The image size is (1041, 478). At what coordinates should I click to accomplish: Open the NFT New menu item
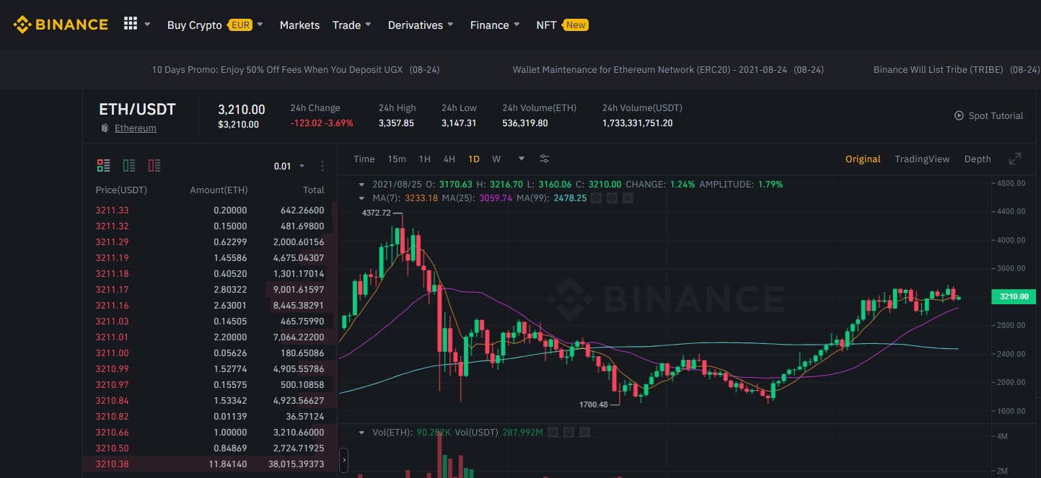(562, 25)
